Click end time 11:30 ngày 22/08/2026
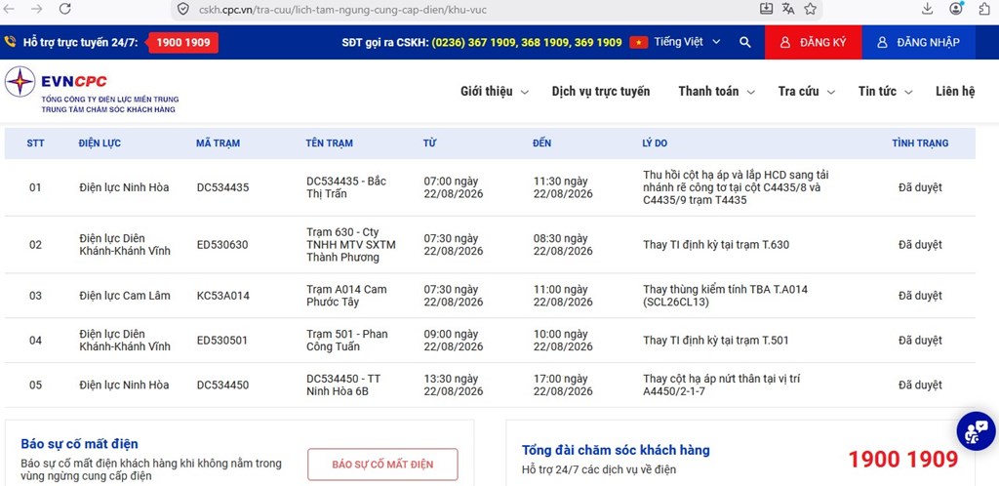 click(563, 187)
